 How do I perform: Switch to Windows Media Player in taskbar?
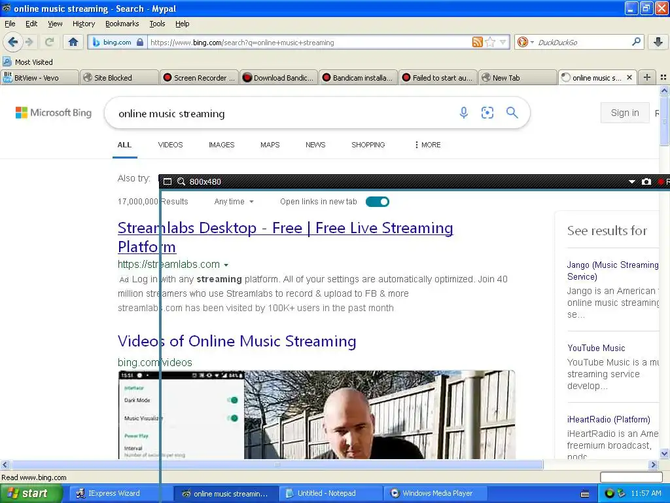click(436, 493)
